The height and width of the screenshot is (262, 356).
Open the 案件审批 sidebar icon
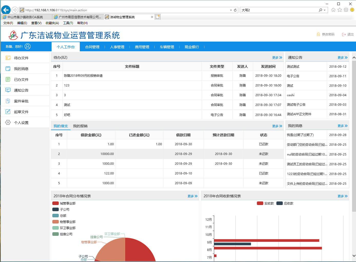[x=8, y=101]
